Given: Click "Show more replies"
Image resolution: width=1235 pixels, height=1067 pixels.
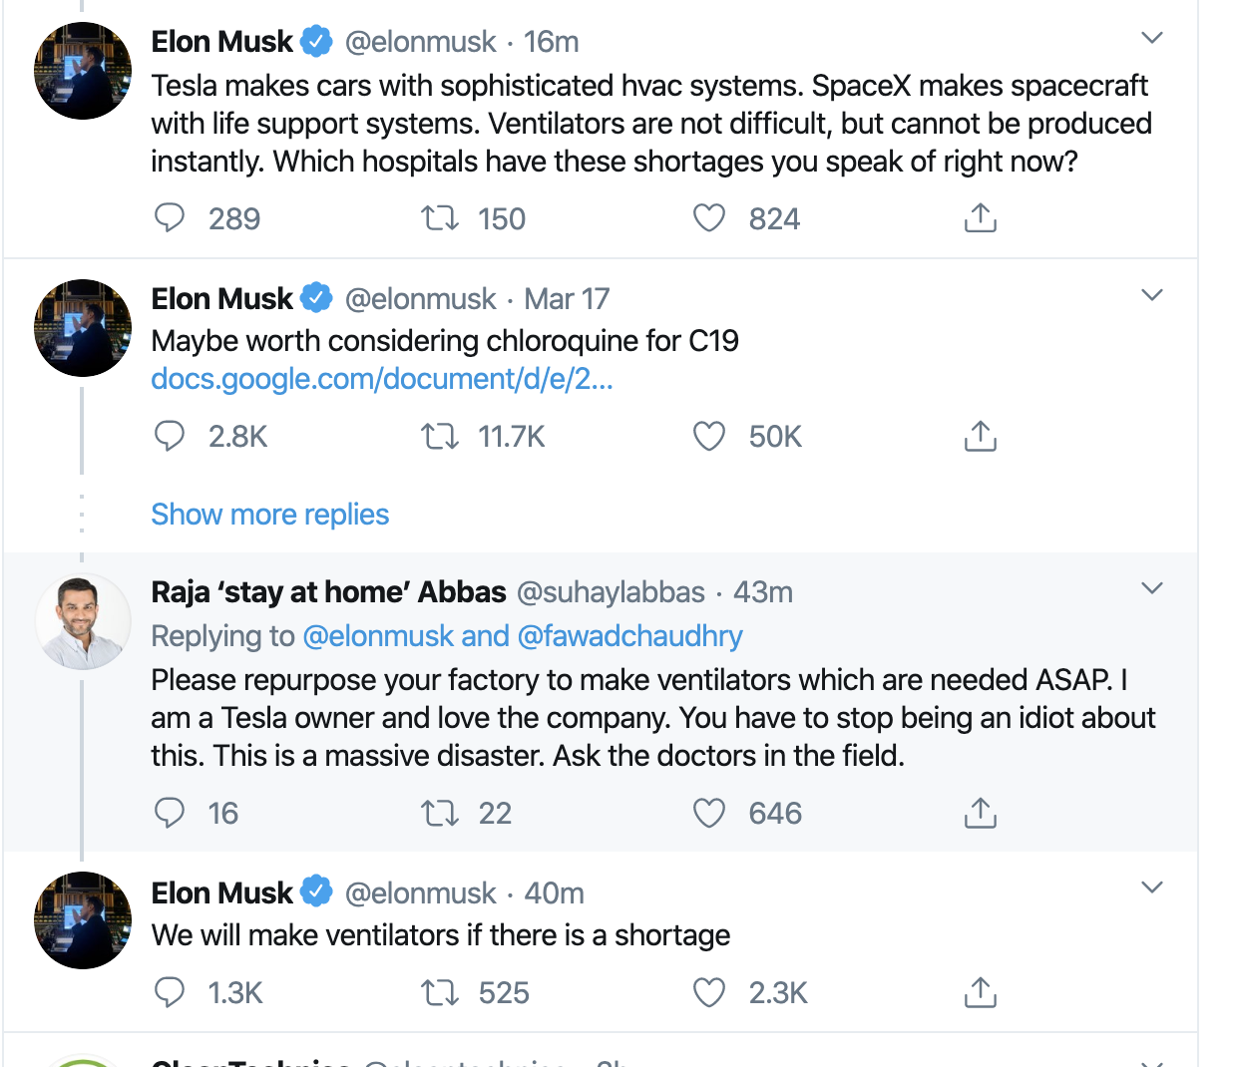Looking at the screenshot, I should 269,515.
